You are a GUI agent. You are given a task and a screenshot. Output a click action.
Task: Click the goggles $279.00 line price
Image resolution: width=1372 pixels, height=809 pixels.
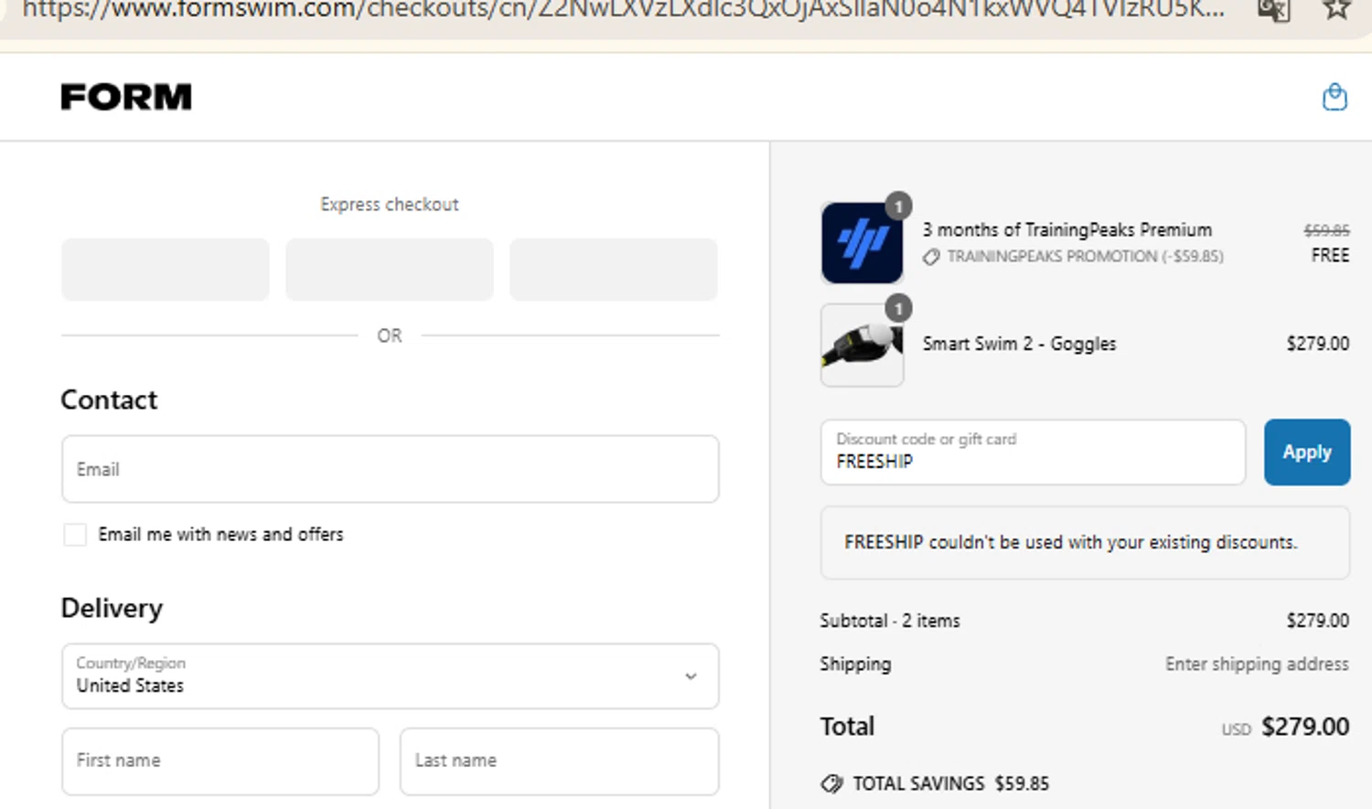click(1317, 344)
